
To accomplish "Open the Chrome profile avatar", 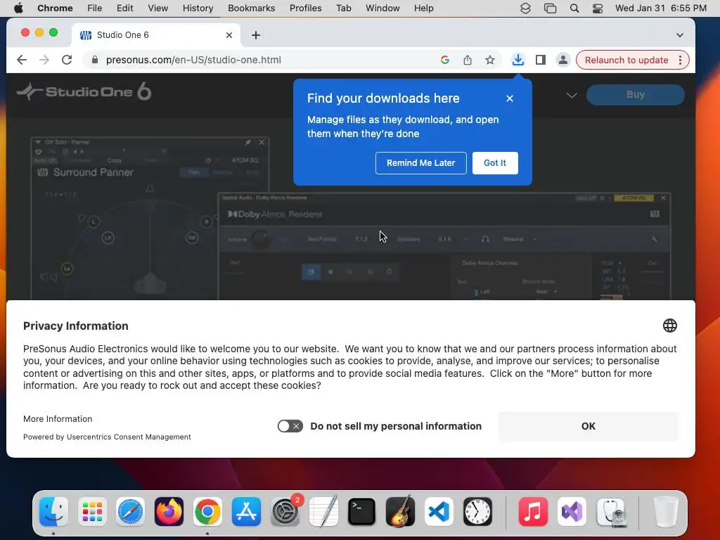I will click(563, 60).
